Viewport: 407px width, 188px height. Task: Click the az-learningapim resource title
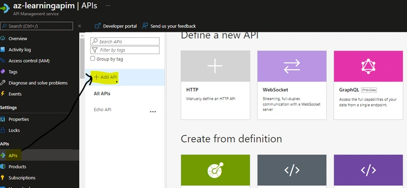(x=44, y=6)
